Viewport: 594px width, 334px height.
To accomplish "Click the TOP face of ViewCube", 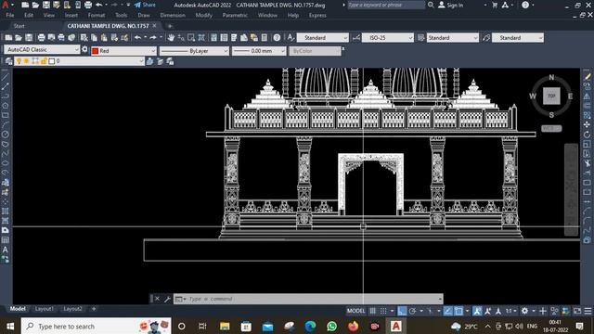I will (551, 96).
